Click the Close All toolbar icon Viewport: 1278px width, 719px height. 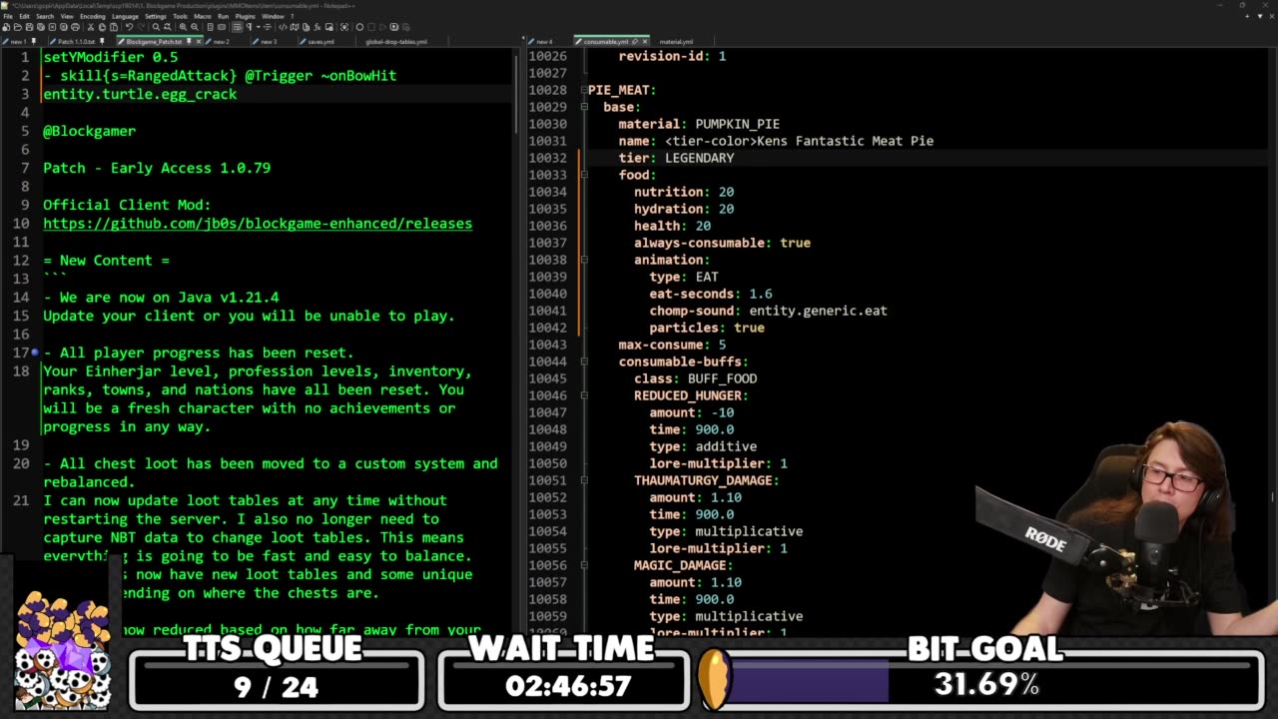pyautogui.click(x=64, y=27)
